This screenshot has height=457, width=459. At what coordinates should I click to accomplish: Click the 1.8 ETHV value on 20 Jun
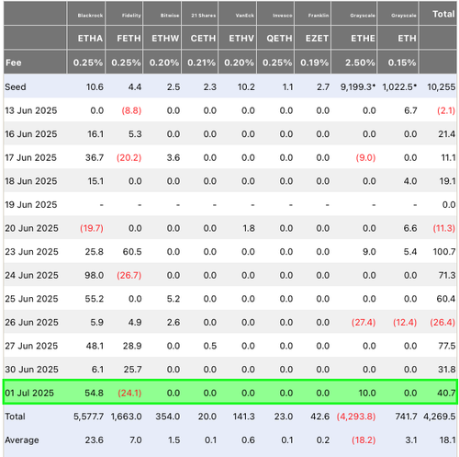(249, 228)
